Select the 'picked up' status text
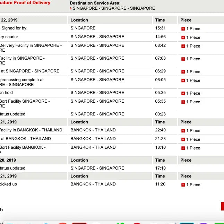Viewport: 224px width, 224px height. (x=8, y=184)
